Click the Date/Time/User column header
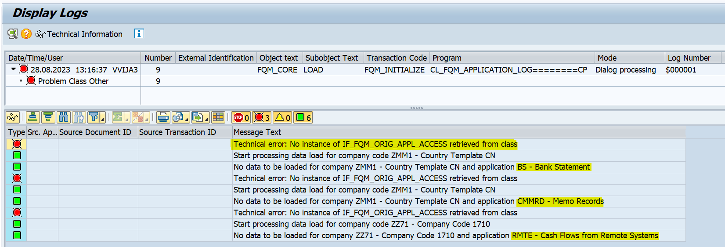725x247 pixels. [x=73, y=58]
